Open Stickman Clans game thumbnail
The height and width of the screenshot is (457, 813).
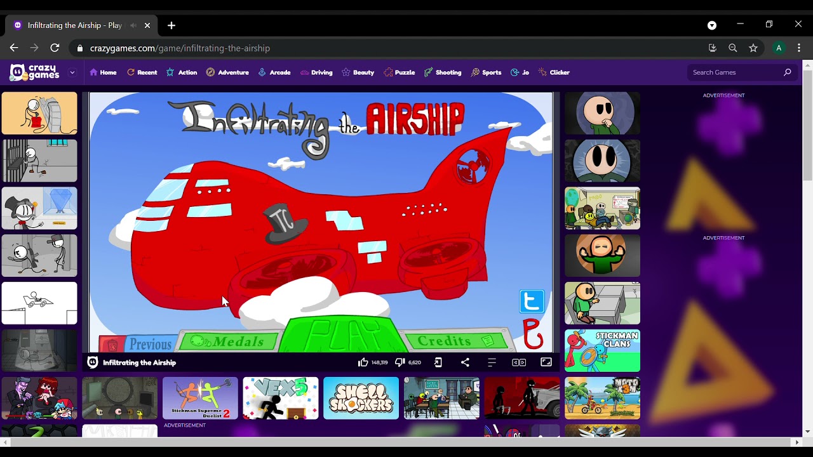[x=602, y=350]
